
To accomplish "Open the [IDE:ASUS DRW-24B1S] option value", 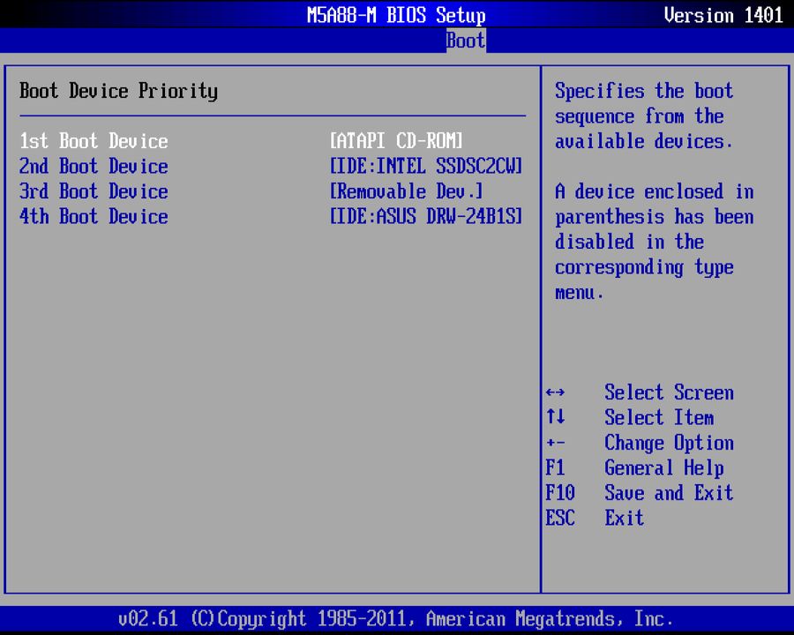I will [426, 217].
